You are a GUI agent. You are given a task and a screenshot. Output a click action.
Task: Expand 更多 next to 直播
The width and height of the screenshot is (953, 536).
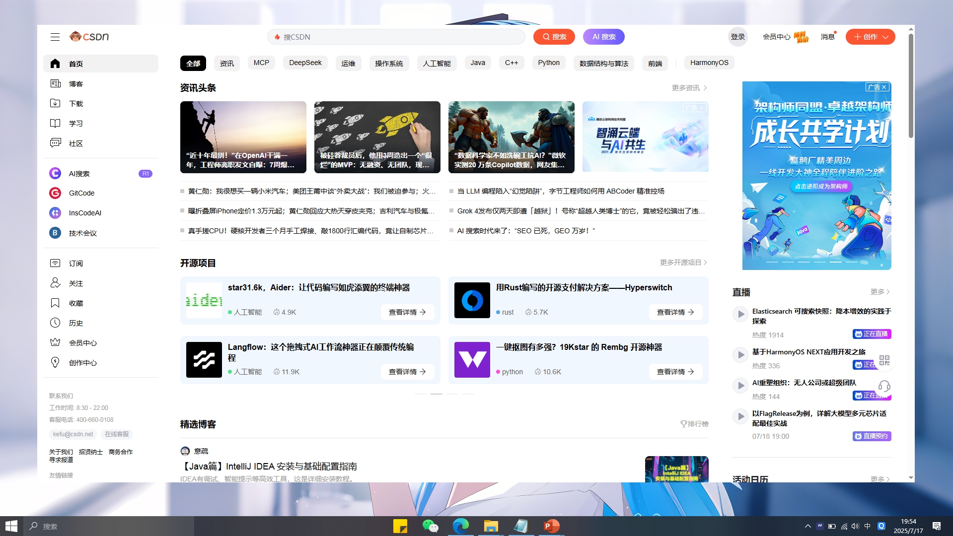(880, 292)
